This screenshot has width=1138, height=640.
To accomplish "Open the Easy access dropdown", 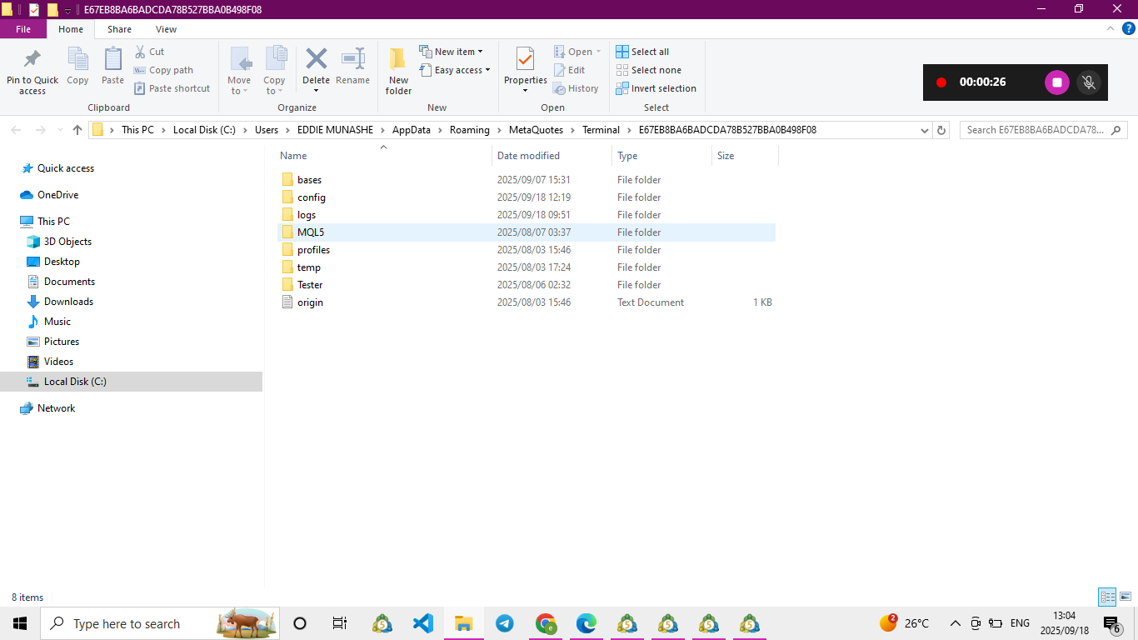I will coord(455,70).
